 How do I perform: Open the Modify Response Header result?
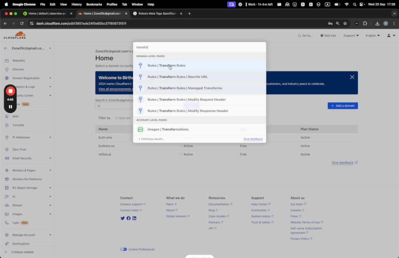pyautogui.click(x=199, y=111)
